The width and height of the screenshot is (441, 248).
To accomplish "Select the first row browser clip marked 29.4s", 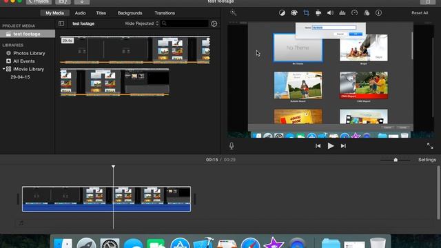I will [x=135, y=50].
